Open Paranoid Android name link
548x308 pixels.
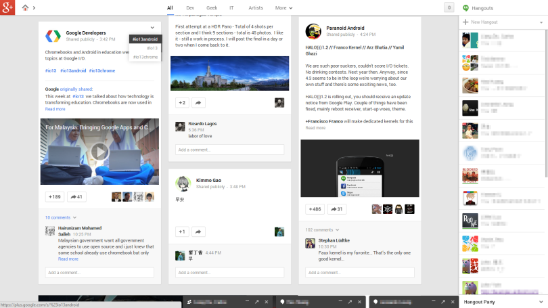tap(345, 28)
